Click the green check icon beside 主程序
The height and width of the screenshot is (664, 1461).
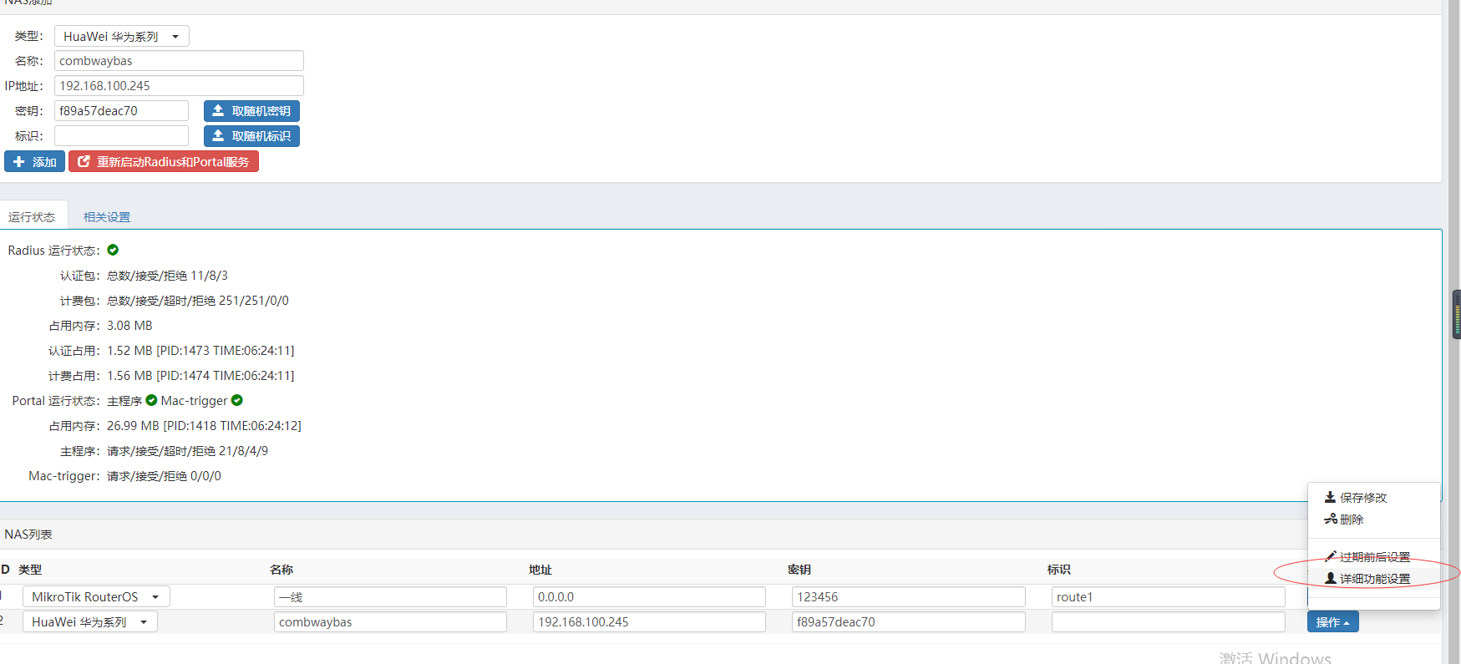pyautogui.click(x=151, y=401)
